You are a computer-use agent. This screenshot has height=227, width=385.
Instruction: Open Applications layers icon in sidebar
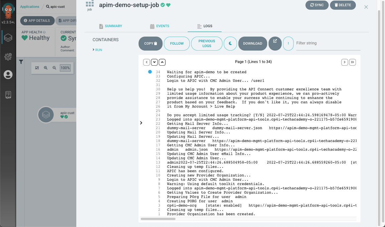[x=8, y=38]
